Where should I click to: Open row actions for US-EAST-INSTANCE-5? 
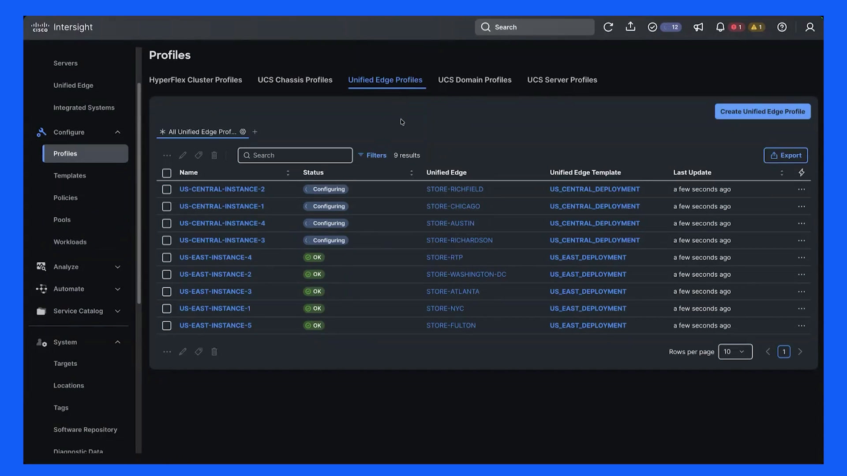[802, 326]
